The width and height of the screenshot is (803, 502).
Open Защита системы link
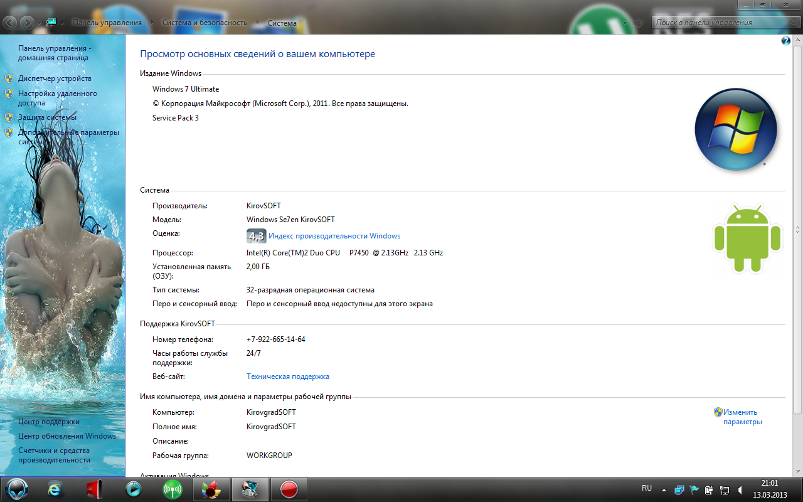(x=47, y=117)
